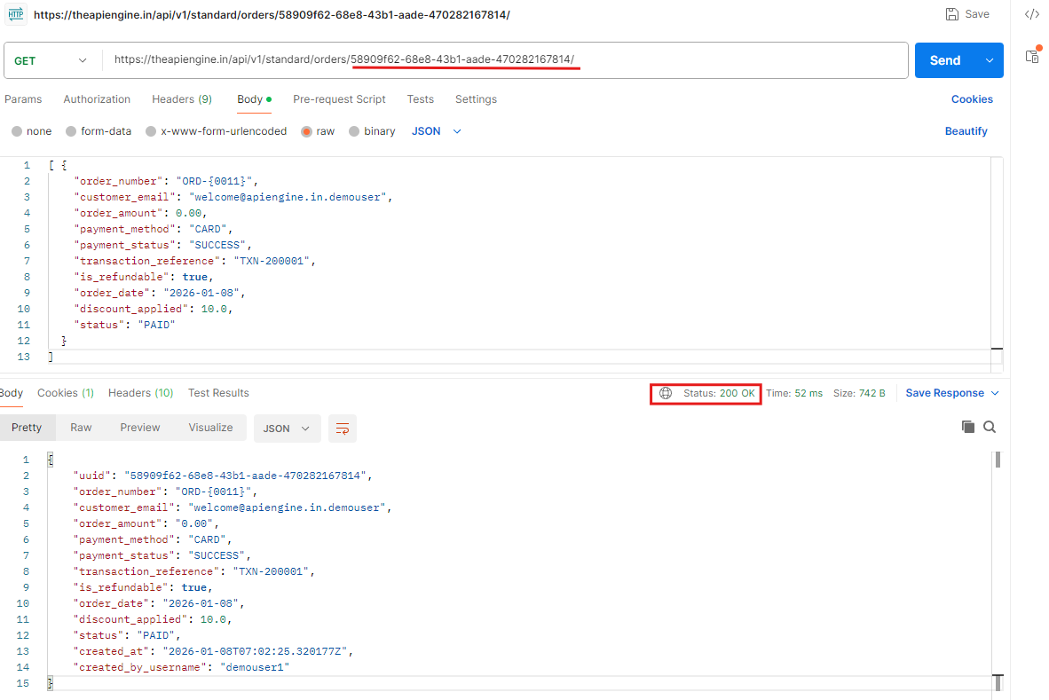Viewport: 1049px width, 700px height.
Task: Click the response pane vertical scrollbar
Action: click(x=998, y=568)
